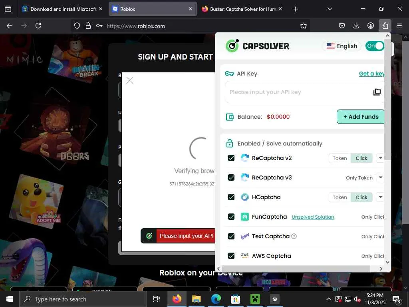Image resolution: width=409 pixels, height=307 pixels.
Task: Launch Microsoft Edge from taskbar
Action: 216,299
